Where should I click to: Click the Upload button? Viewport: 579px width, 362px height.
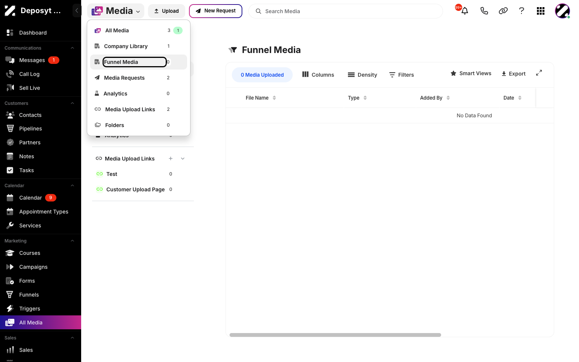pos(166,11)
